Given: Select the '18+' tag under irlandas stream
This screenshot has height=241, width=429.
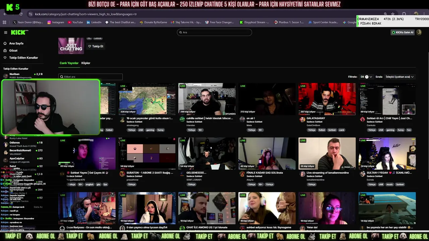Looking at the screenshot, I should pos(200,130).
